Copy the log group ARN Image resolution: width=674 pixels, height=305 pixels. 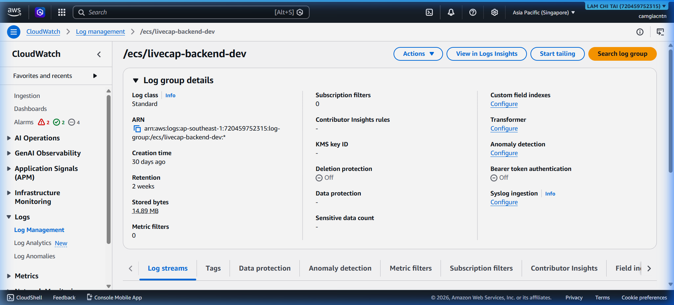(x=137, y=129)
